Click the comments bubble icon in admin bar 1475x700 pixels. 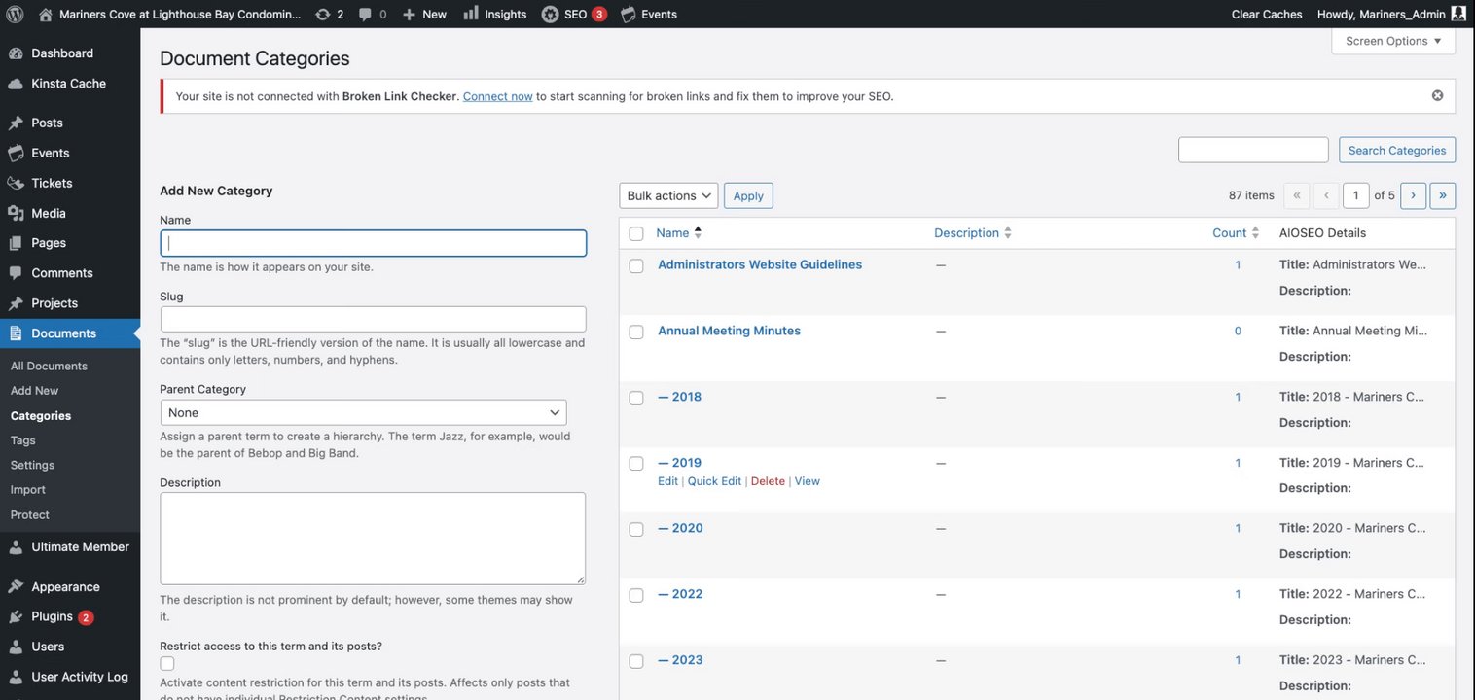coord(365,14)
